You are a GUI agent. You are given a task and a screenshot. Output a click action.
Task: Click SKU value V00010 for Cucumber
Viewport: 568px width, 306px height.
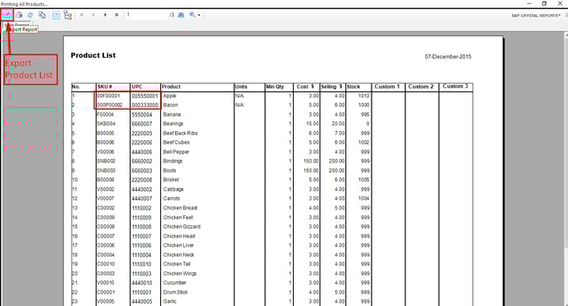(x=106, y=282)
